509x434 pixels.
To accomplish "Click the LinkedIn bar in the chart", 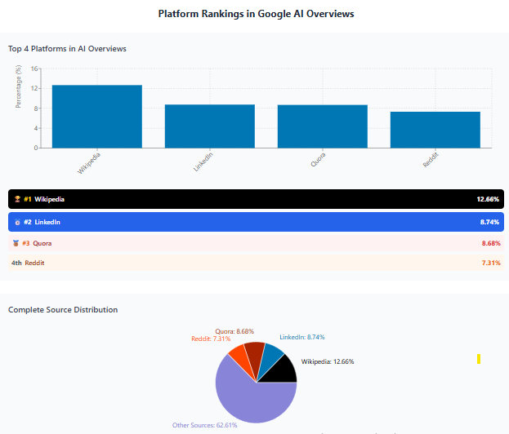I will click(210, 126).
